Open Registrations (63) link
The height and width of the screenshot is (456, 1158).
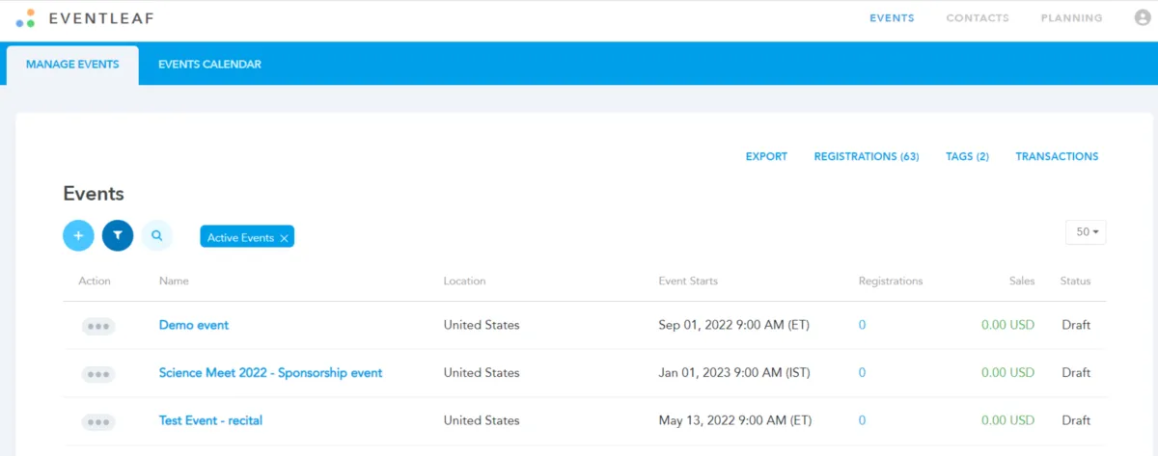pyautogui.click(x=866, y=156)
